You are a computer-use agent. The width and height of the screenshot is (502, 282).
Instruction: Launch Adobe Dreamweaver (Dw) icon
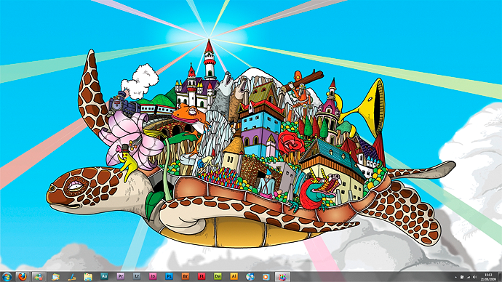tap(218, 276)
